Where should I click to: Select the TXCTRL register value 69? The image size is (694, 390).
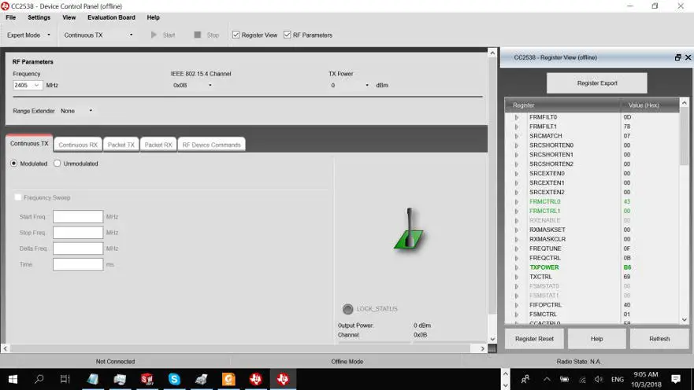tap(627, 277)
